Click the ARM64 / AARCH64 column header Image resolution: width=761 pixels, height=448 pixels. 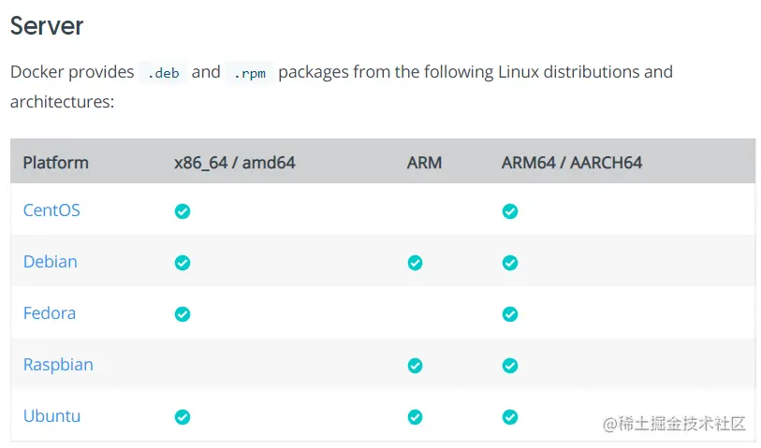tap(571, 163)
